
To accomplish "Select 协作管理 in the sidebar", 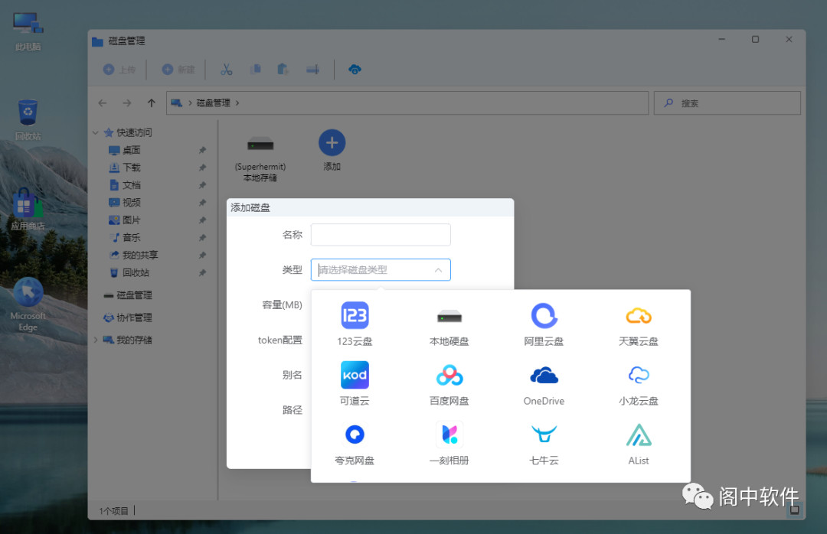I will click(x=128, y=317).
